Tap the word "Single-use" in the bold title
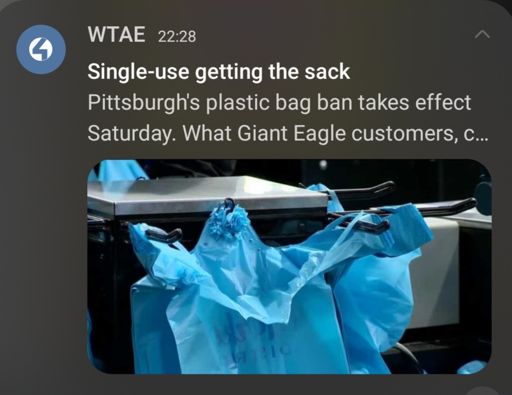512x395 pixels. 138,72
